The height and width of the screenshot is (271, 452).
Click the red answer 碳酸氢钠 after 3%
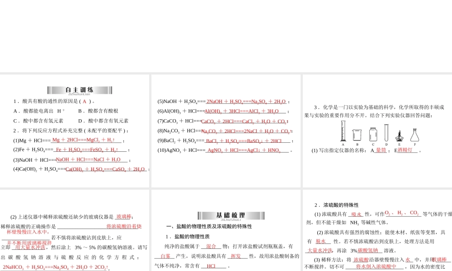click(368, 251)
